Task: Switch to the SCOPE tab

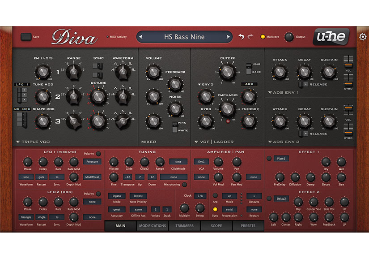Action: click(216, 226)
